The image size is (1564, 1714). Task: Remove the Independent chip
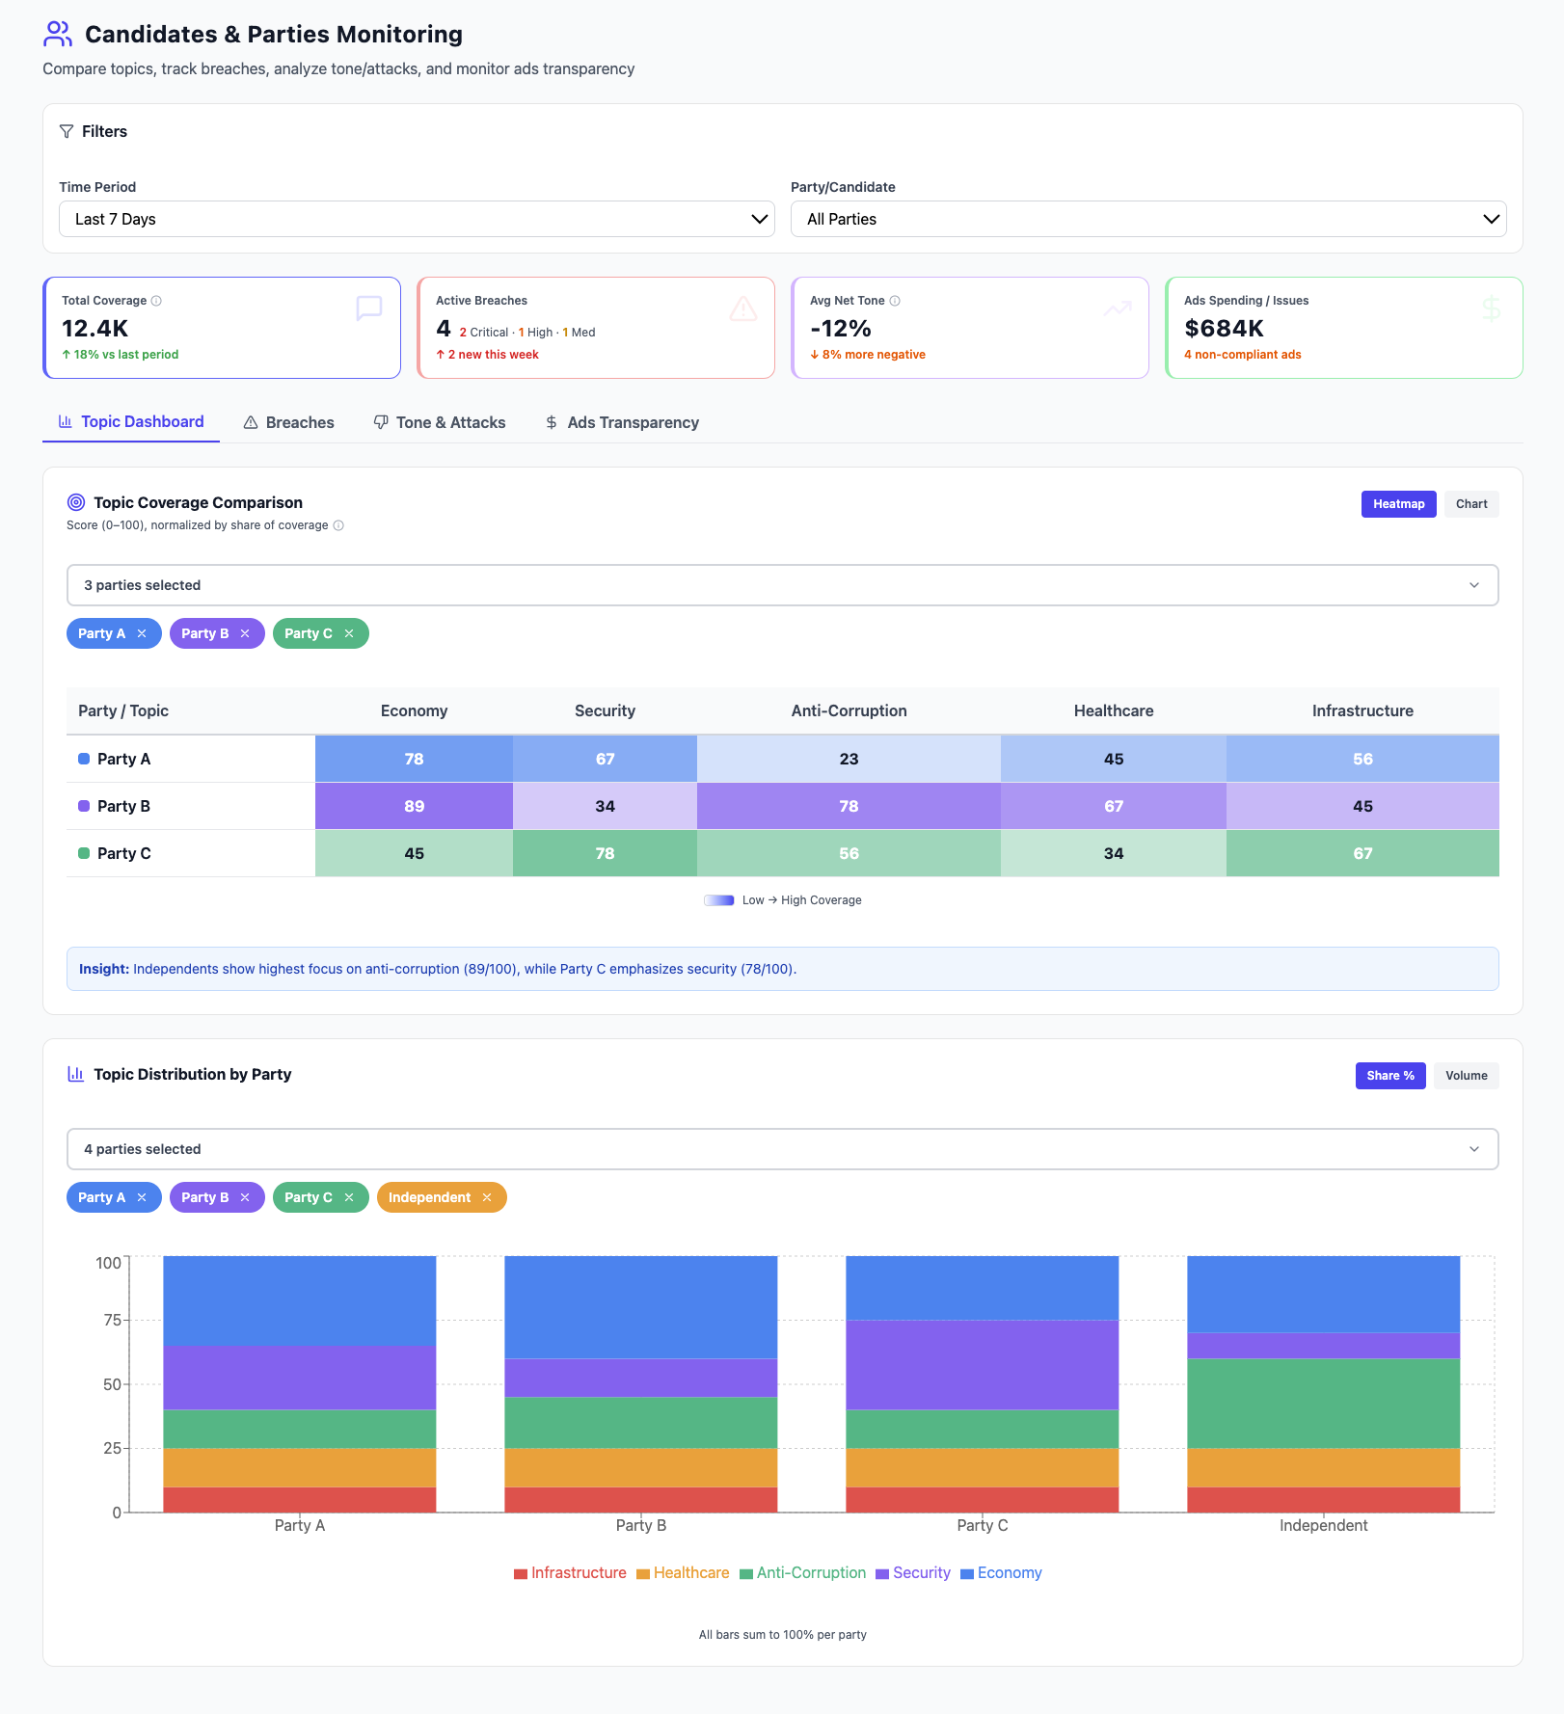coord(487,1197)
